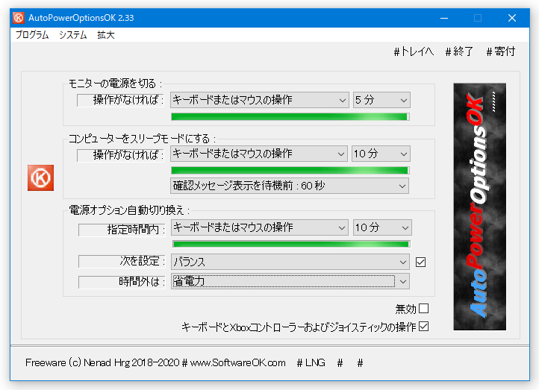Viewport: 539px width, 390px height.
Task: Click the red K logo icon
Action: click(40, 177)
